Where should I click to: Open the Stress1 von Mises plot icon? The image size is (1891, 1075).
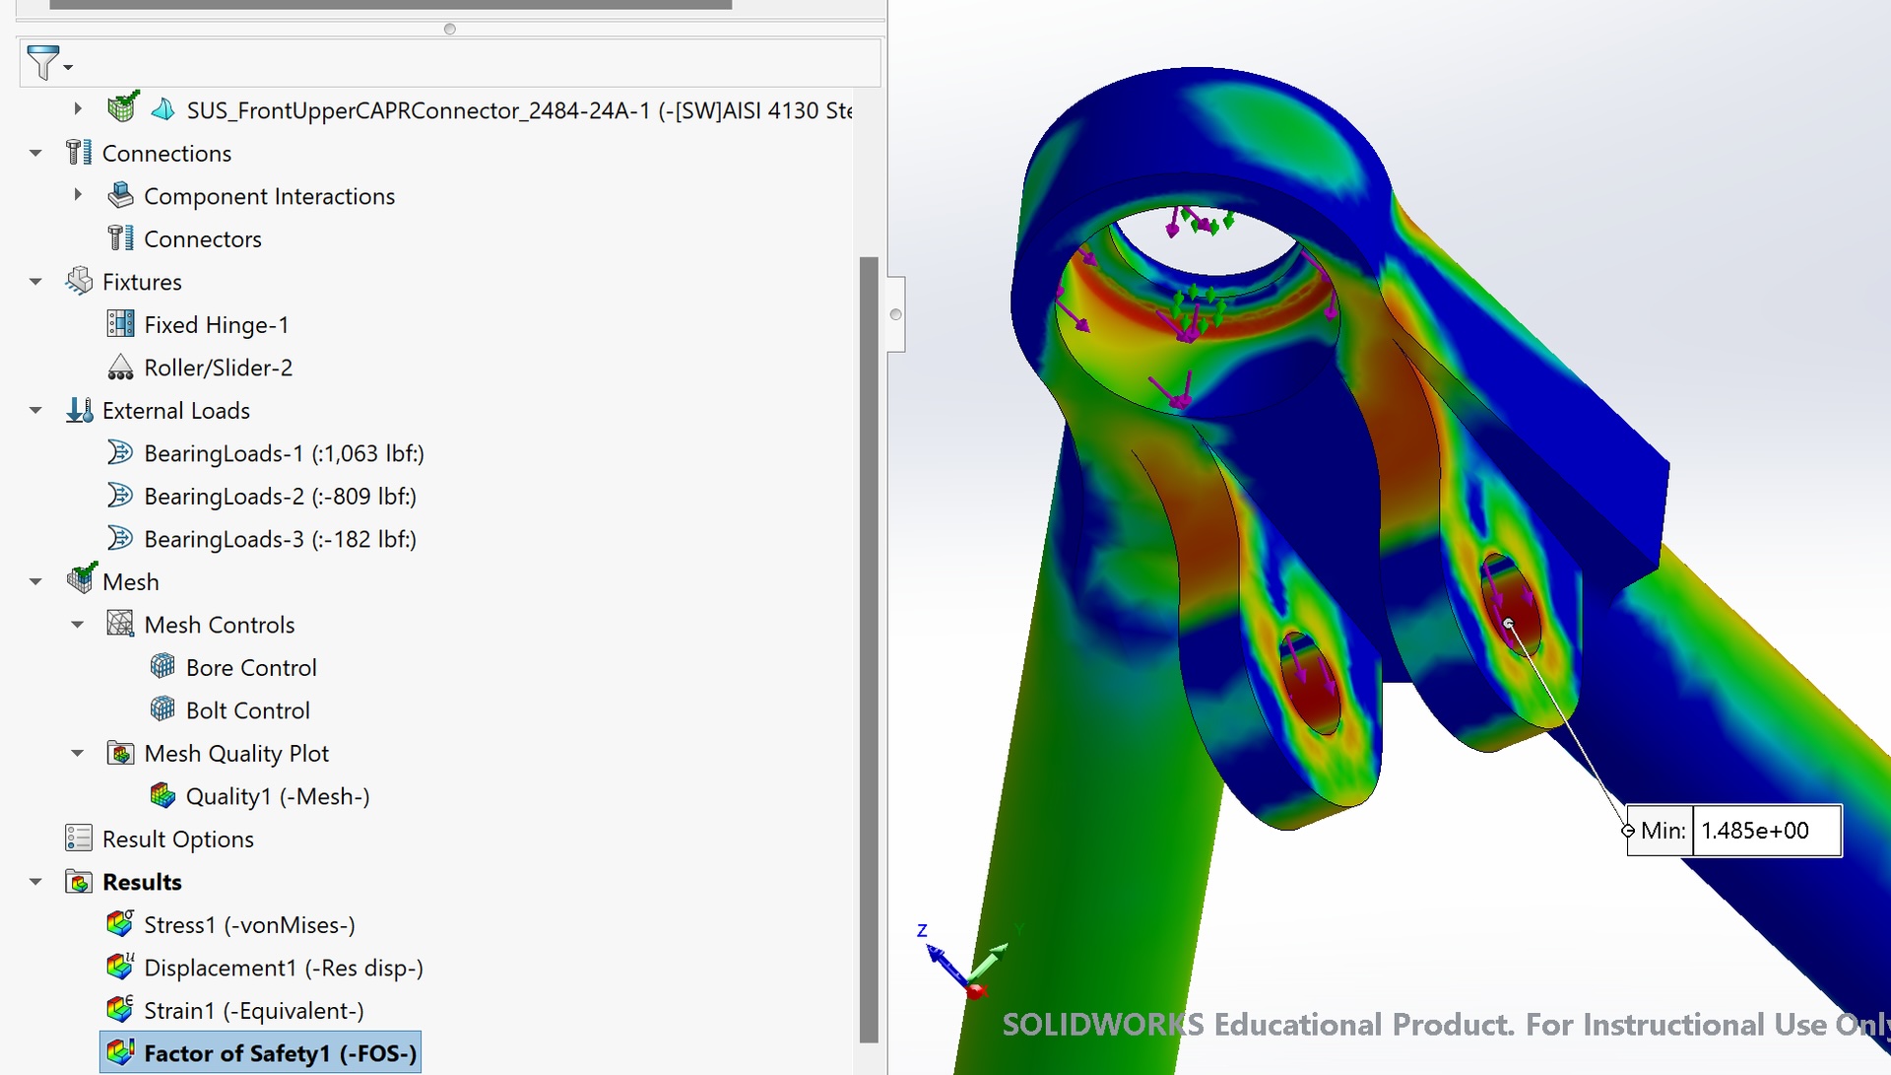click(119, 924)
